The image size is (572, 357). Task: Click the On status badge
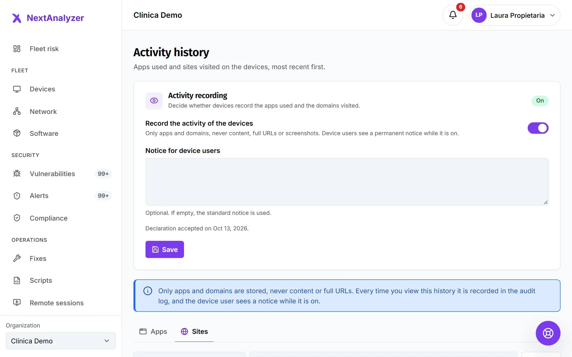click(x=540, y=101)
